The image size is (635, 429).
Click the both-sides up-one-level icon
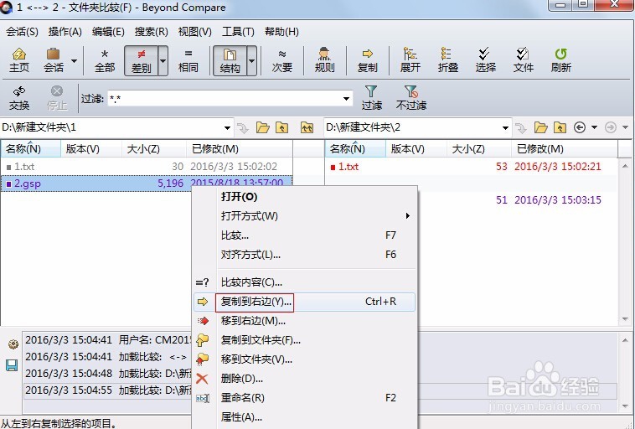307,128
